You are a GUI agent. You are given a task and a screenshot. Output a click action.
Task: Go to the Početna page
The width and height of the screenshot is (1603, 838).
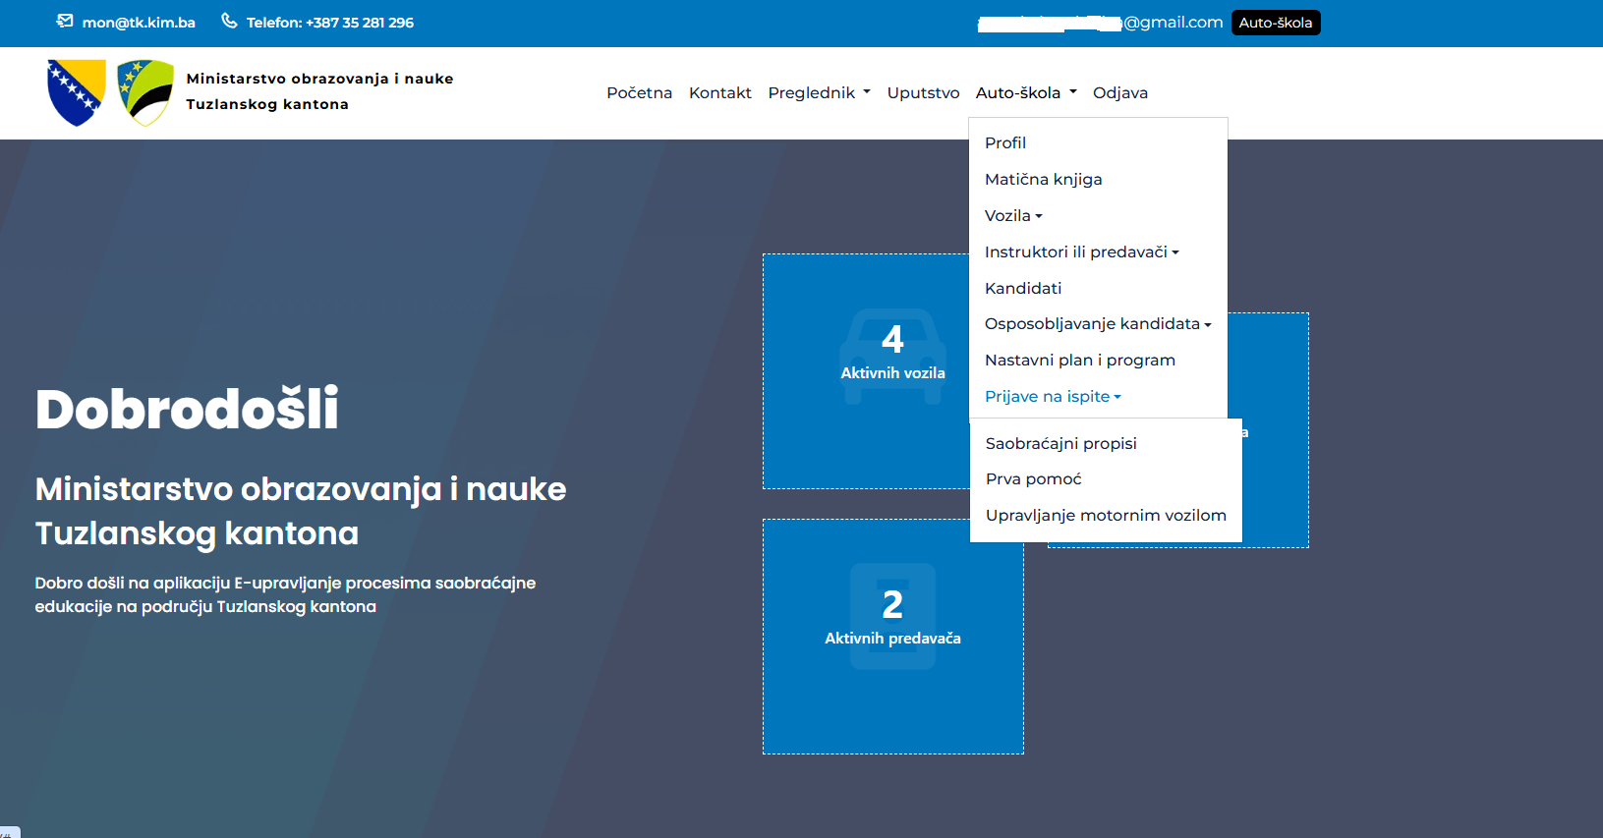[639, 92]
